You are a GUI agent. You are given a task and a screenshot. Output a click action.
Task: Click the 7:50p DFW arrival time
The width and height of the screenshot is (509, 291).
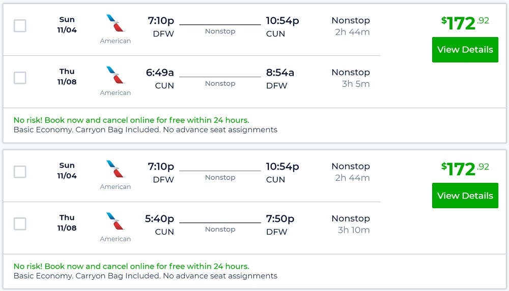click(x=280, y=219)
